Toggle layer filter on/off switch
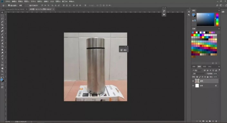 219,70
